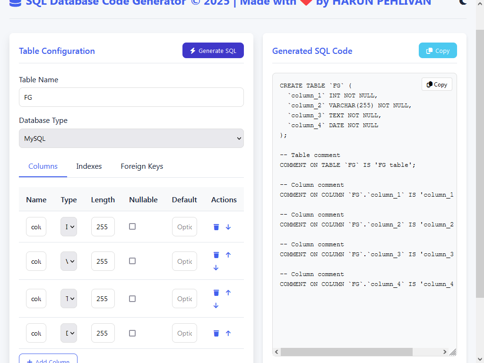Viewport: 484px width, 363px height.
Task: Click the code box resize handle
Action: pos(452,352)
